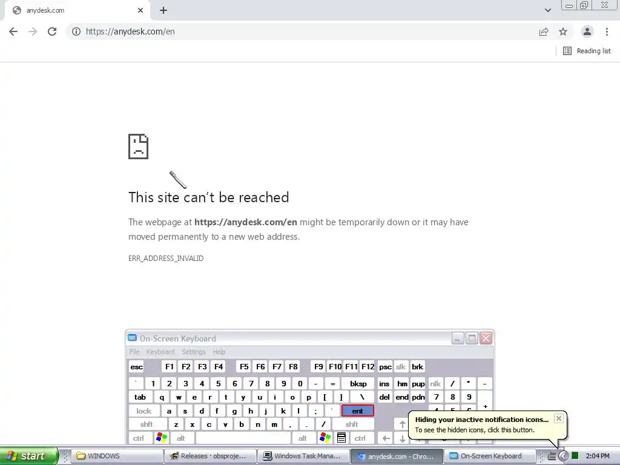Open Help menu in On-Screen Keyboard
This screenshot has width=620, height=465.
tap(219, 352)
